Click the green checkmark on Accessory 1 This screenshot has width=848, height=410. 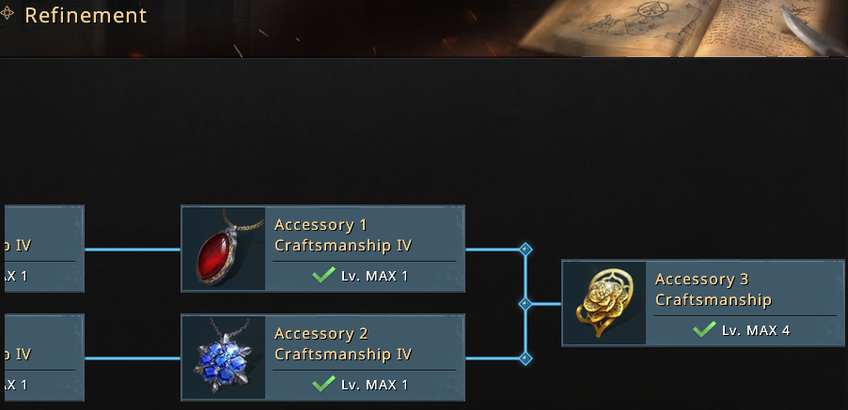coord(323,275)
